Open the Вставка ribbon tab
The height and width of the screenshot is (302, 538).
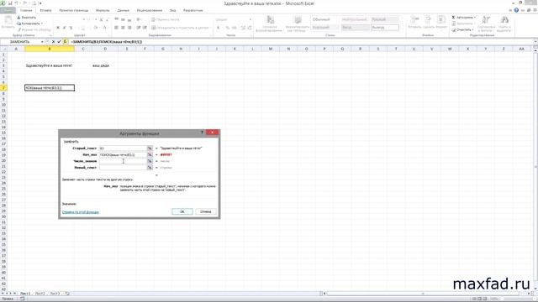point(45,10)
